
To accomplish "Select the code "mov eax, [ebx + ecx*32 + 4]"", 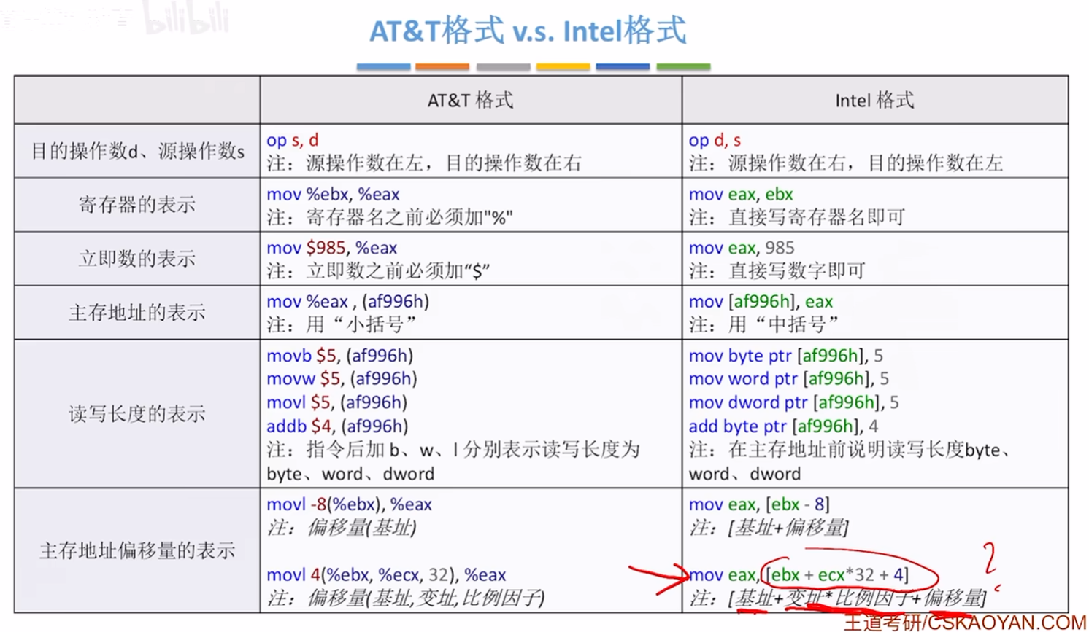I will tap(799, 575).
